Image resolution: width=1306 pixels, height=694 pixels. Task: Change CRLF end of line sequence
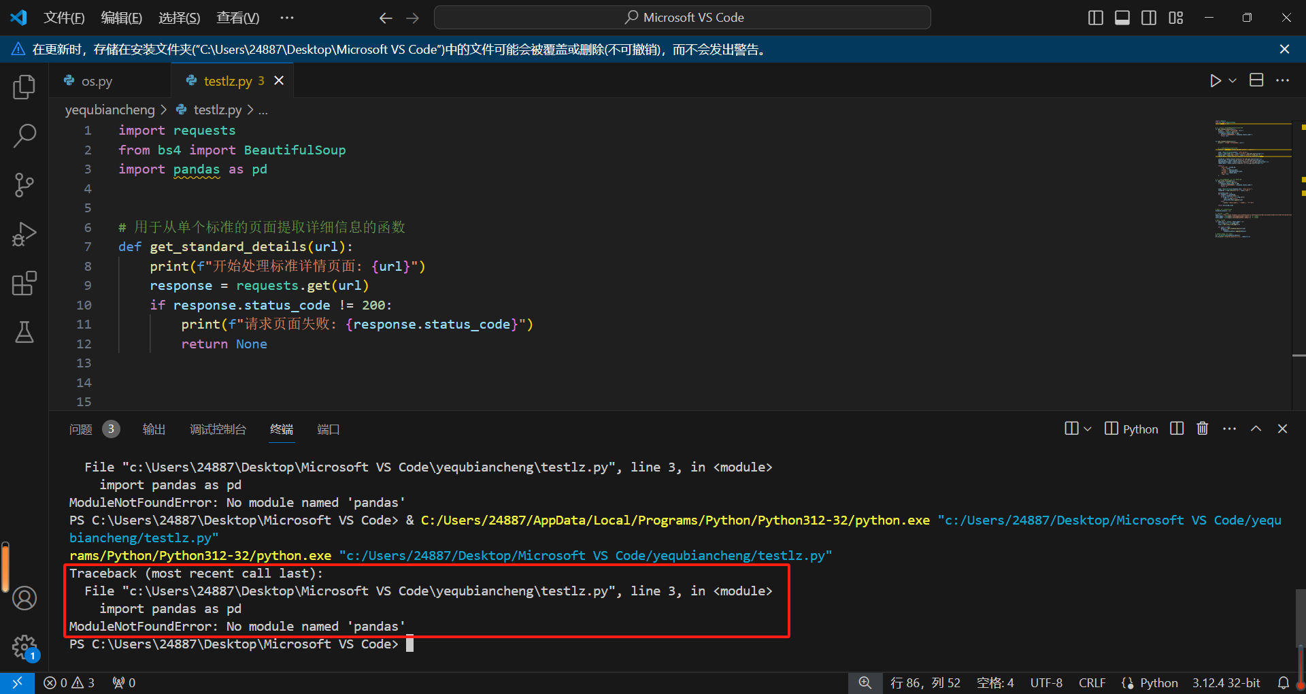point(1092,682)
